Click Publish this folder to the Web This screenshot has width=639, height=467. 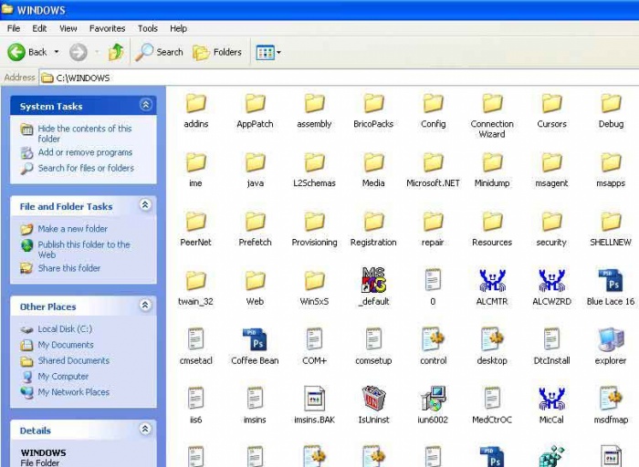pyautogui.click(x=84, y=249)
